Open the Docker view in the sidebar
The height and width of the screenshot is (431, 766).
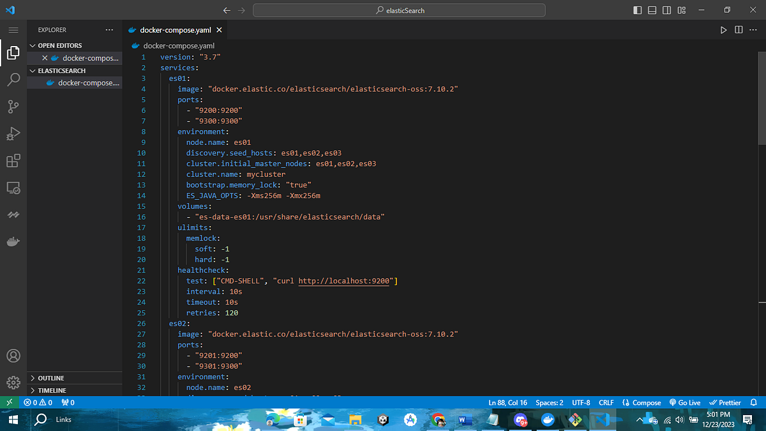point(13,241)
